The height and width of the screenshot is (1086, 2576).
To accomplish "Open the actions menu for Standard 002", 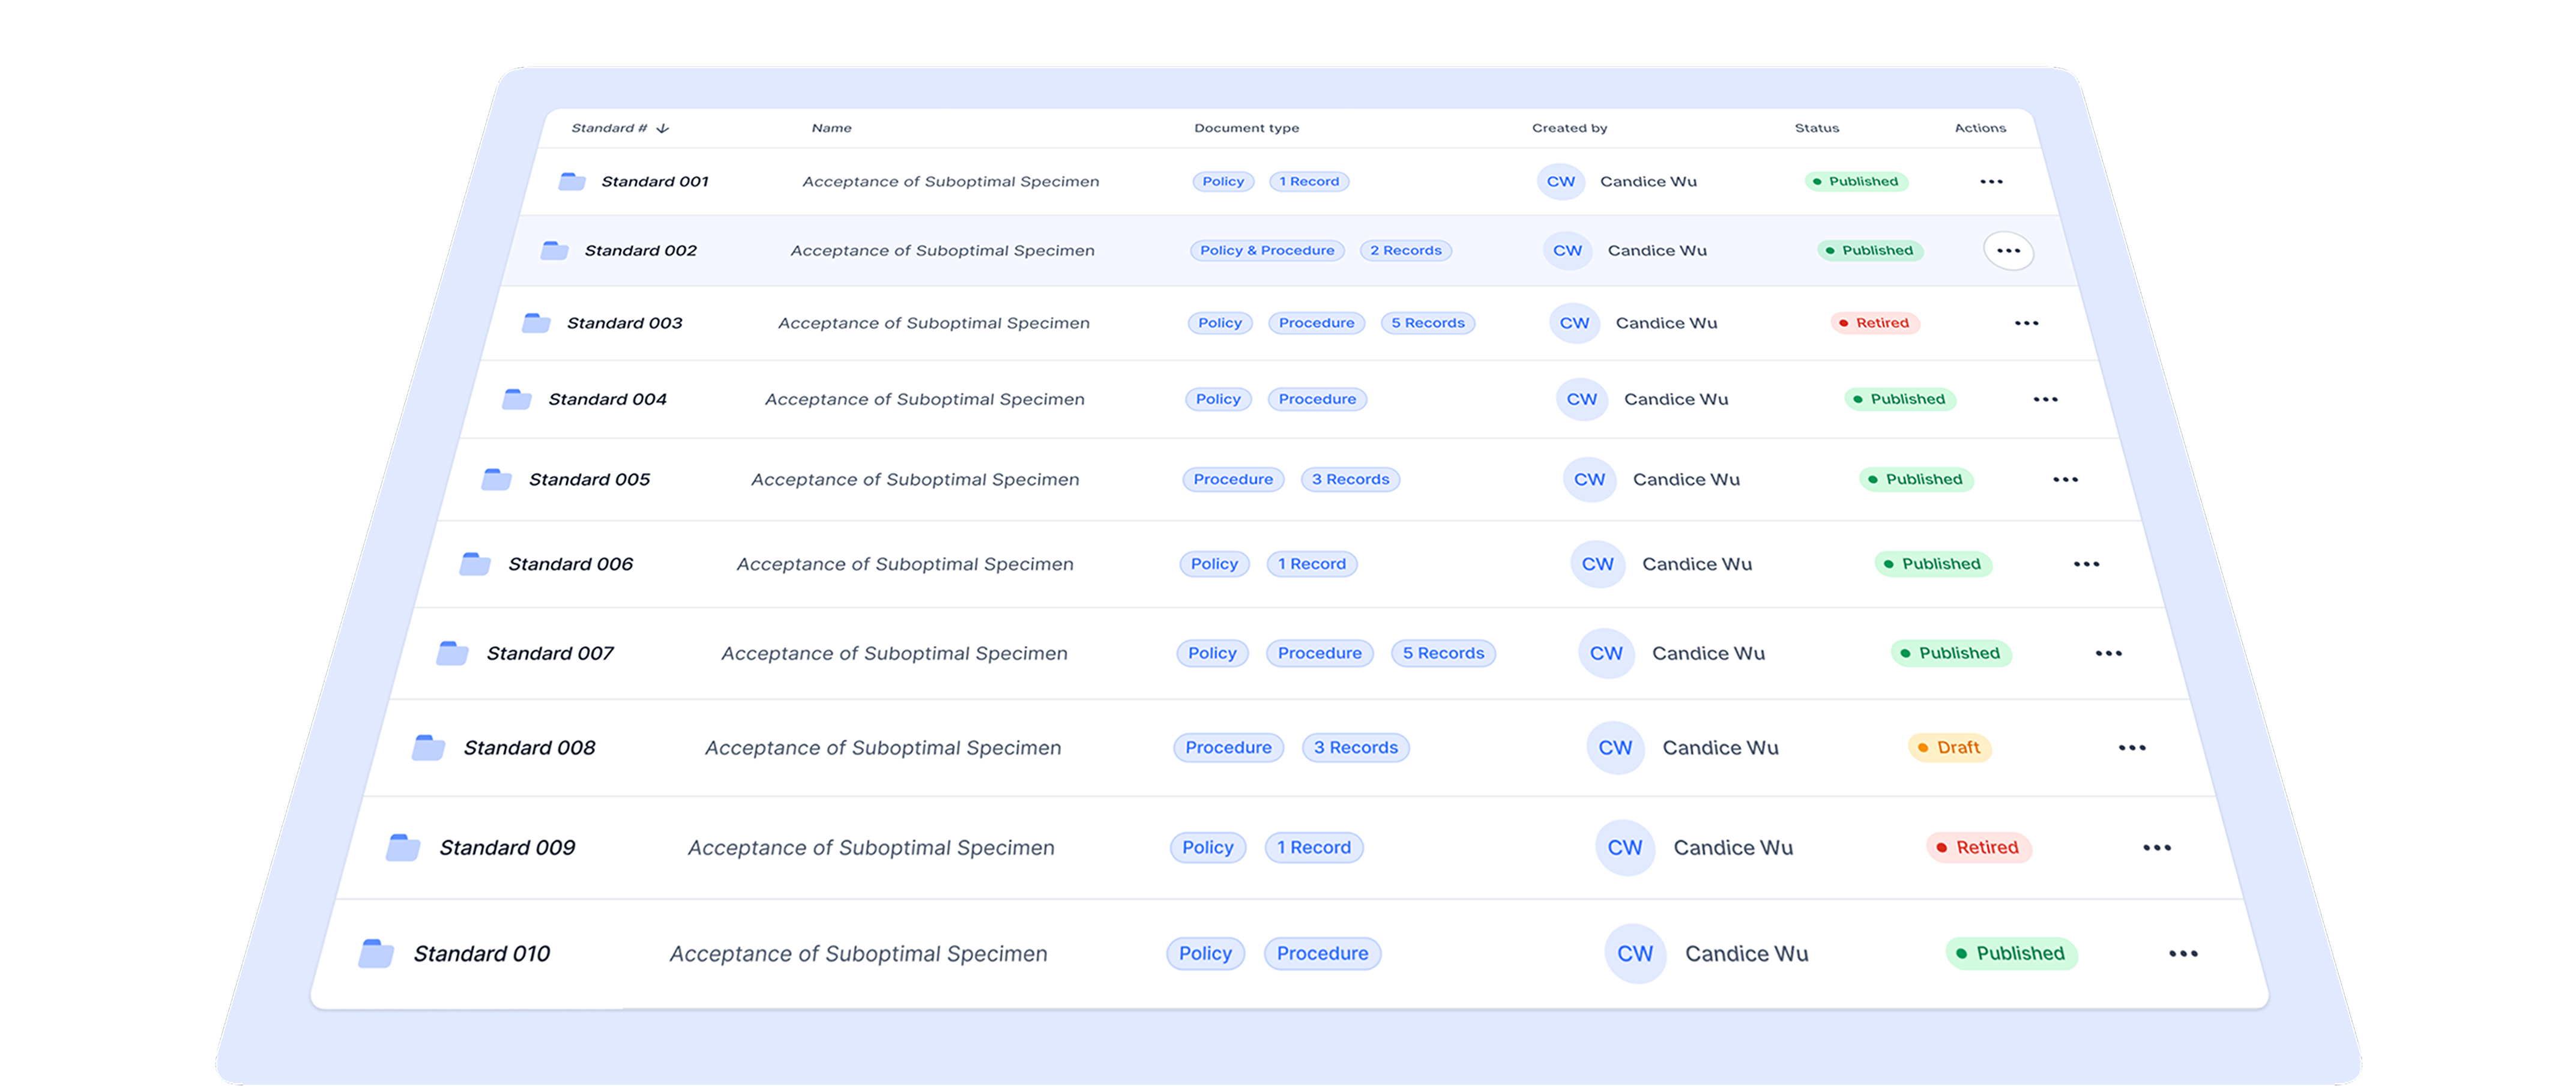I will point(2008,251).
